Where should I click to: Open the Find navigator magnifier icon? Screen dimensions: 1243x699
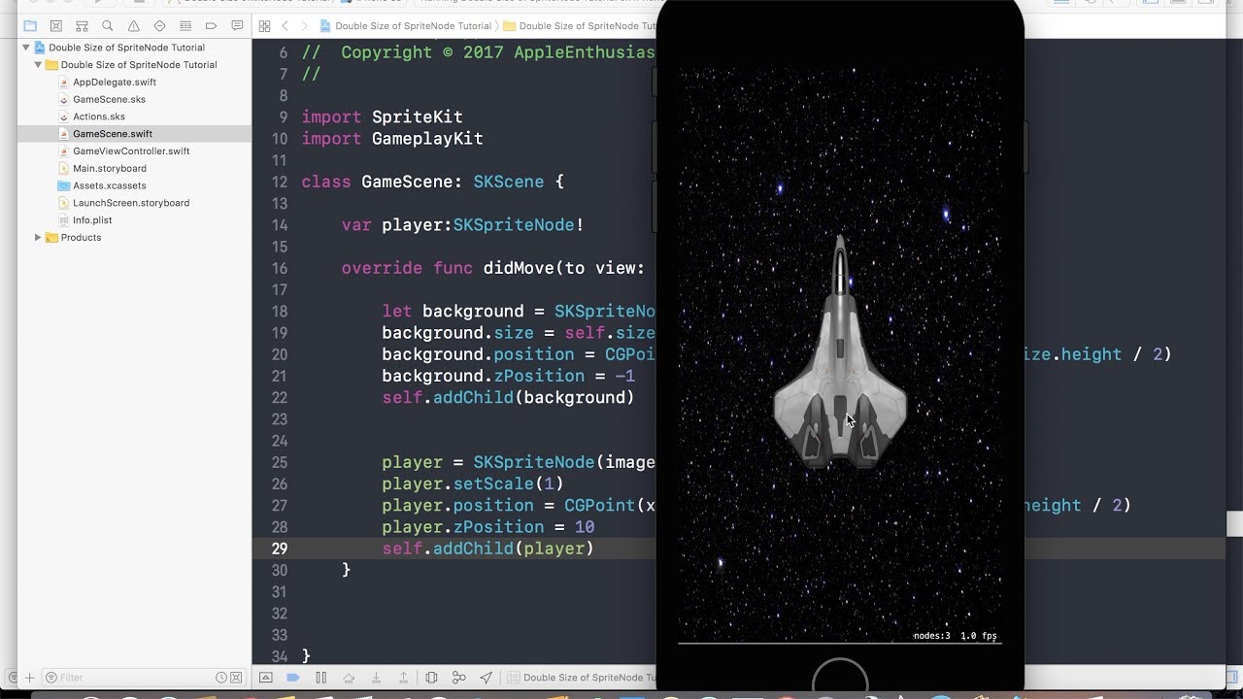pos(108,26)
